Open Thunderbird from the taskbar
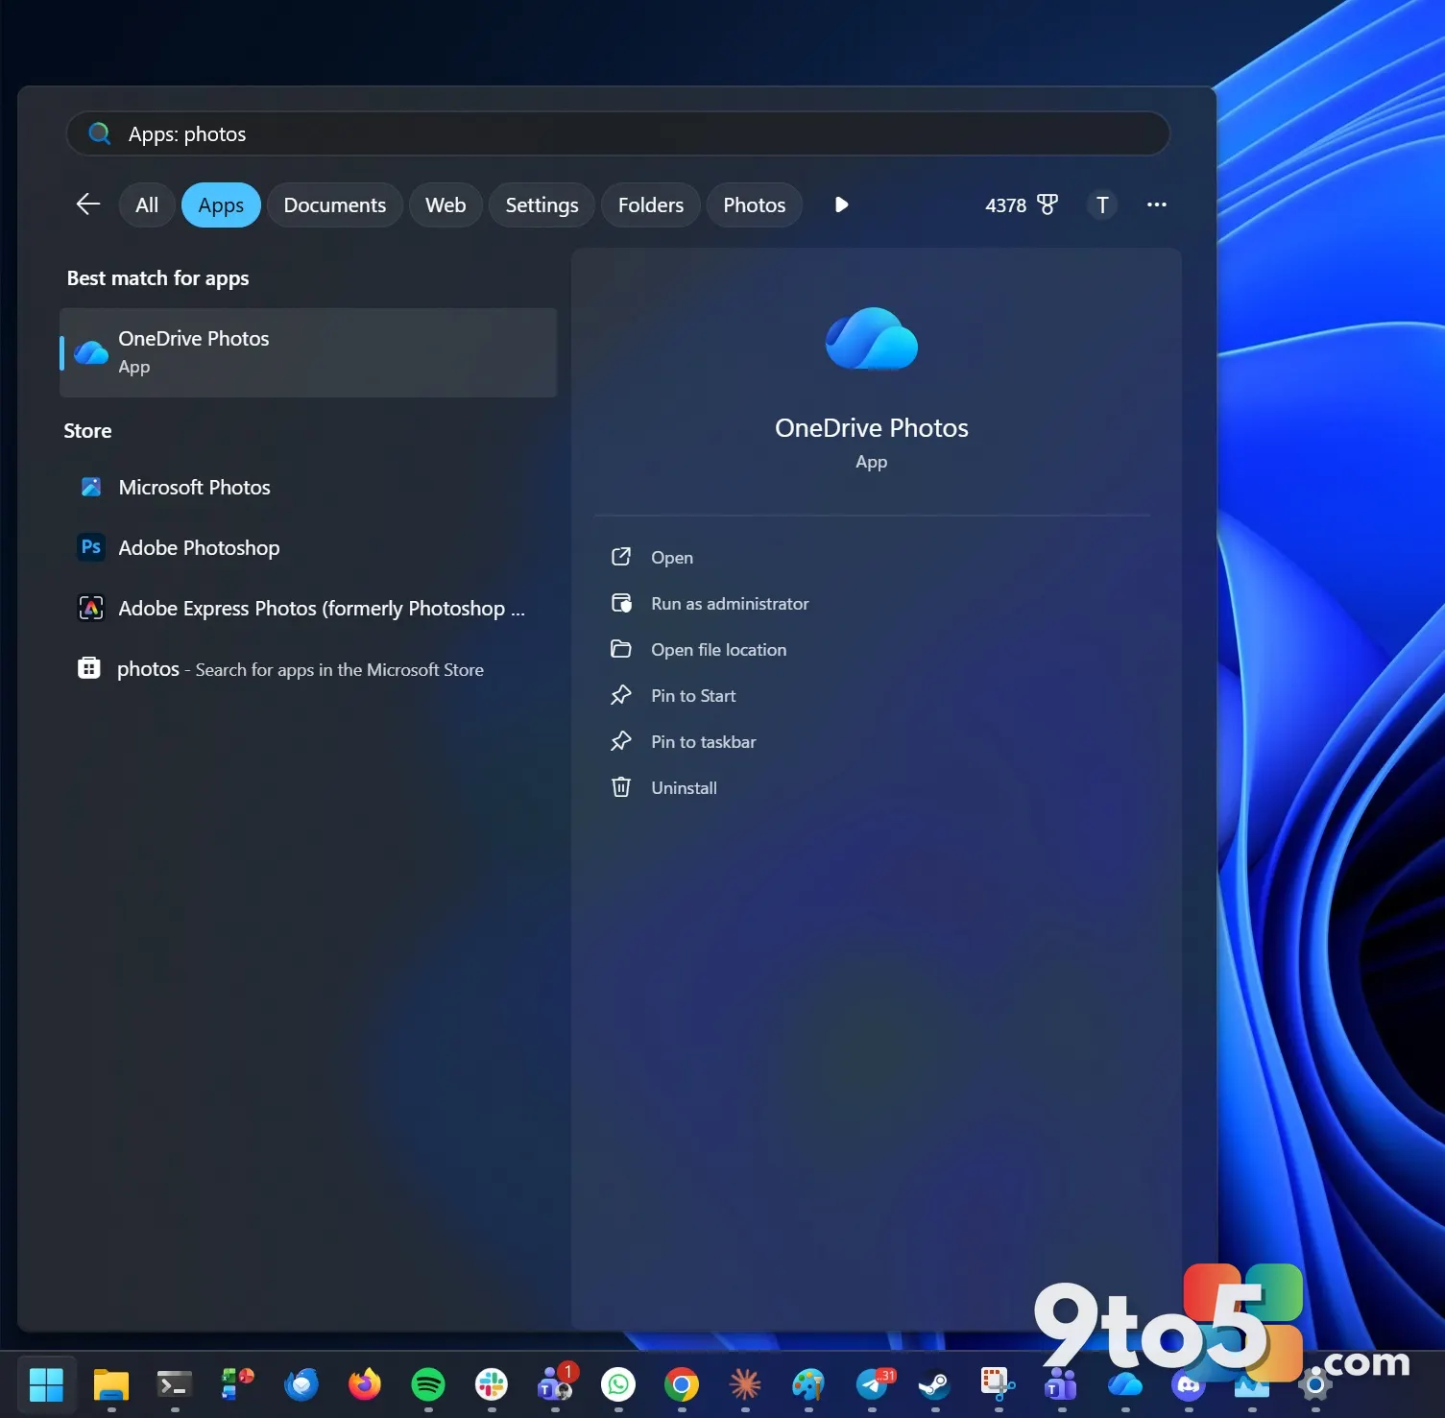 click(x=301, y=1384)
